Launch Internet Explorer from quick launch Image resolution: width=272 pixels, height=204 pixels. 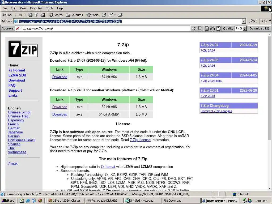[x=28, y=201]
